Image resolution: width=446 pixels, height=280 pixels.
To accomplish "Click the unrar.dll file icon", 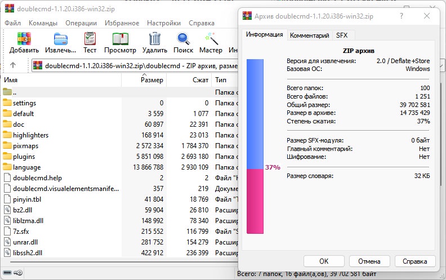I will pyautogui.click(x=7, y=242).
